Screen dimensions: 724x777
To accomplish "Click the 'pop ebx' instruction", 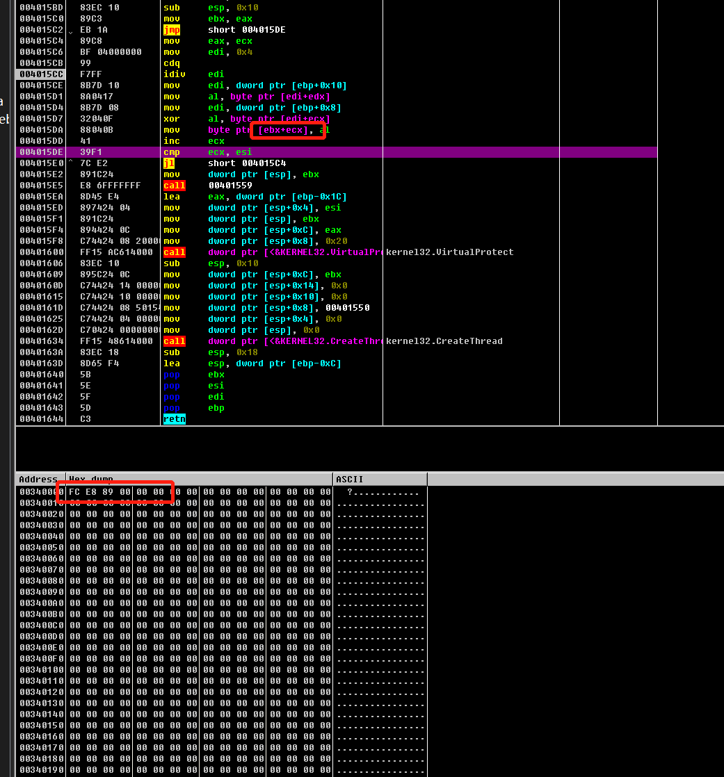I will (x=193, y=375).
